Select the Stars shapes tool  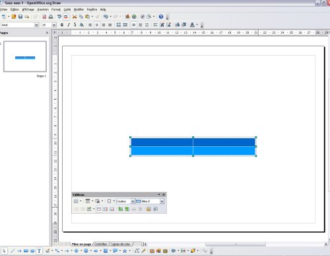(x=125, y=251)
